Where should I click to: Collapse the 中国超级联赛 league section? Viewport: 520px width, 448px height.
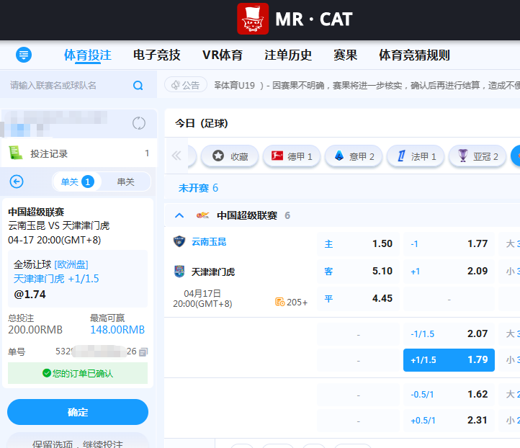coord(179,215)
